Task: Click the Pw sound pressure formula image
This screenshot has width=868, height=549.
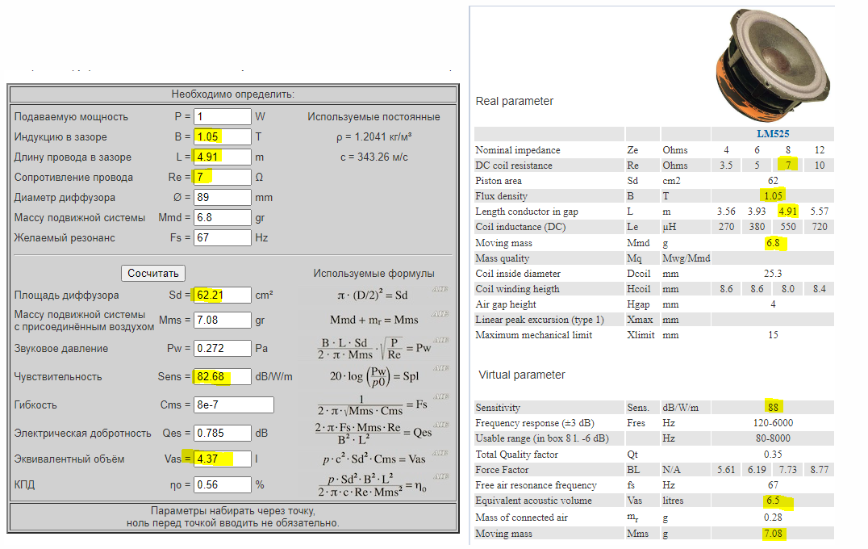Action: (374, 348)
